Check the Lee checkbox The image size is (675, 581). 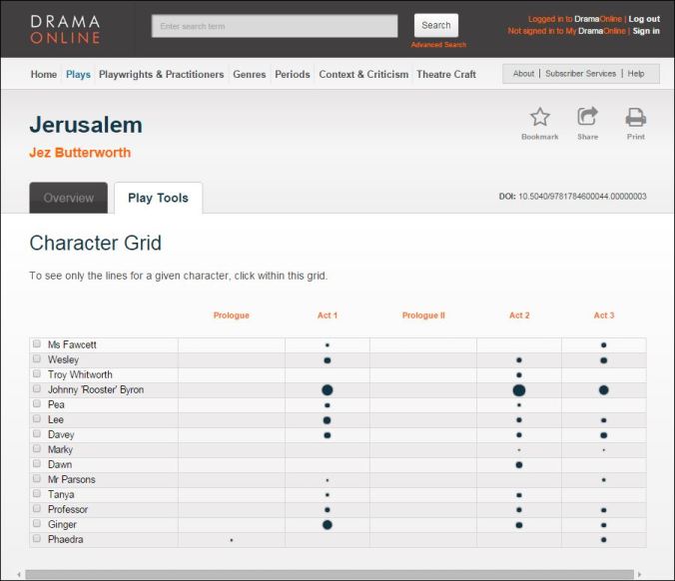point(37,418)
